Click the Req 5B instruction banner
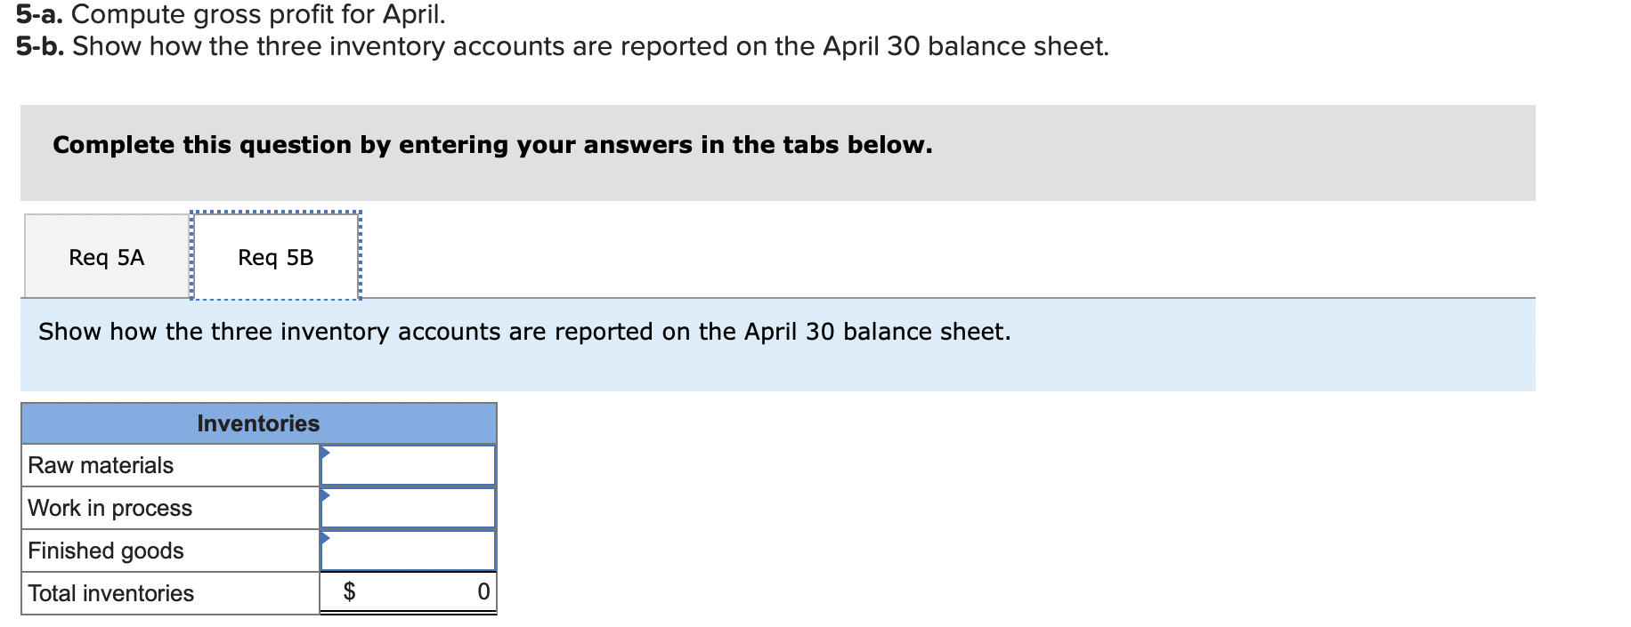This screenshot has height=627, width=1631. pyautogui.click(x=525, y=331)
